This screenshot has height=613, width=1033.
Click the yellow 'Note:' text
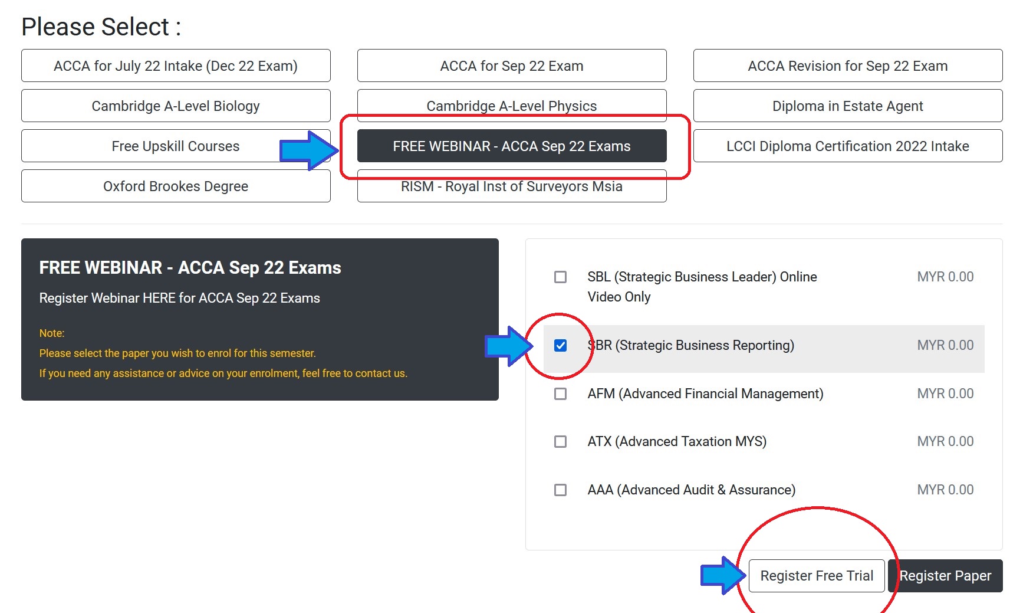point(52,333)
